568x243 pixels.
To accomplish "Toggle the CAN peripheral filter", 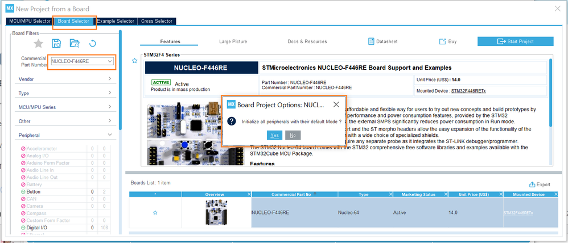I will 23,199.
